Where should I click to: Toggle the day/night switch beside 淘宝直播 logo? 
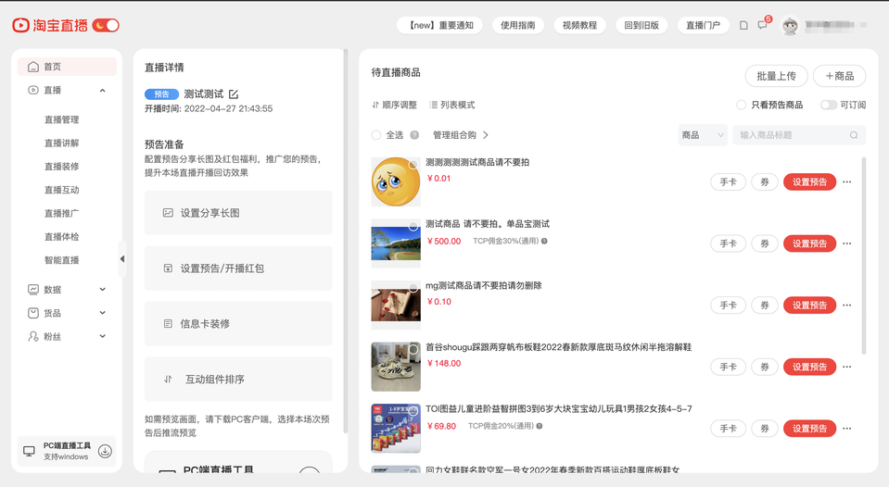point(106,25)
